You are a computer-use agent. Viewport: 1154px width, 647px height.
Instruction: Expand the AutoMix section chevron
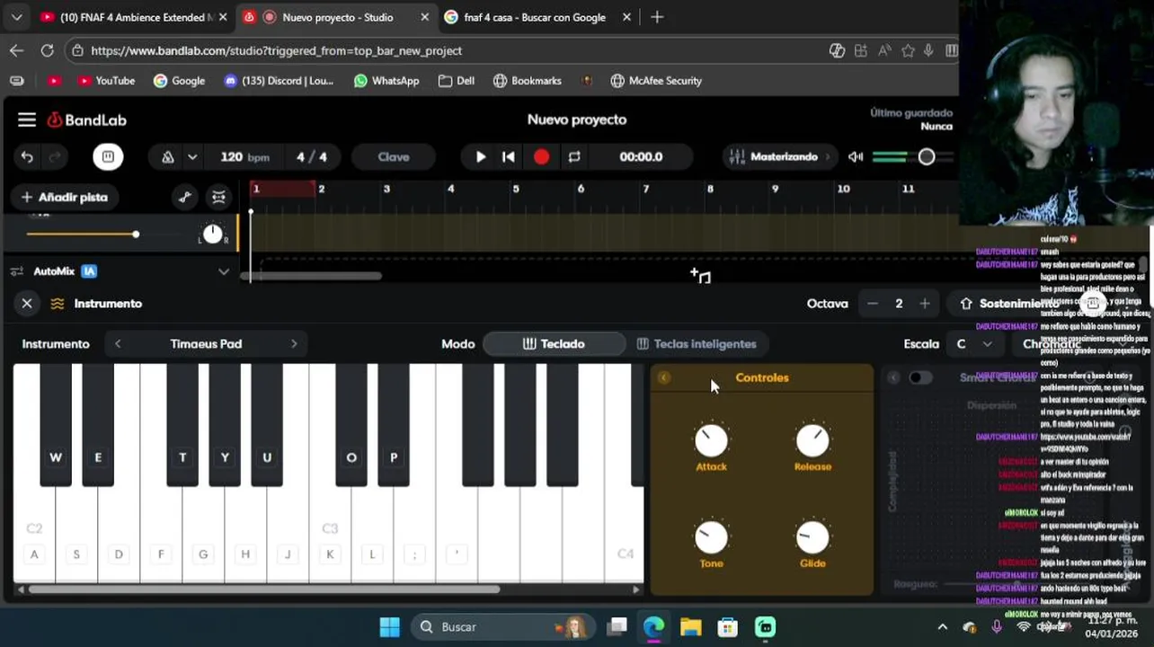coord(224,271)
